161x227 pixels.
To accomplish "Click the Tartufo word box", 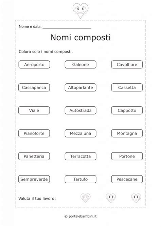I will pos(80,179).
